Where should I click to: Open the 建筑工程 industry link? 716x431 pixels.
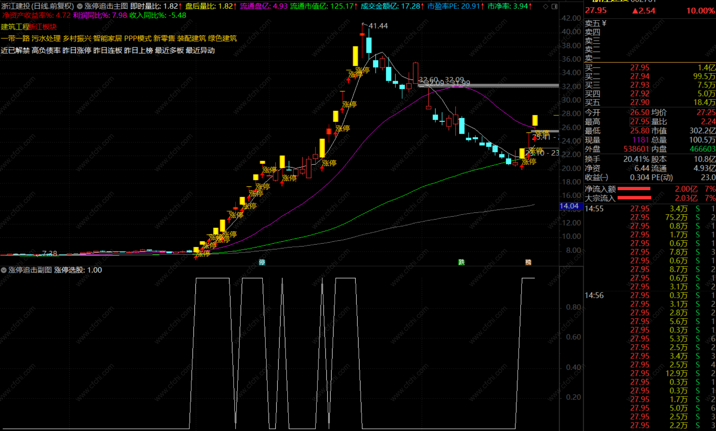15,27
